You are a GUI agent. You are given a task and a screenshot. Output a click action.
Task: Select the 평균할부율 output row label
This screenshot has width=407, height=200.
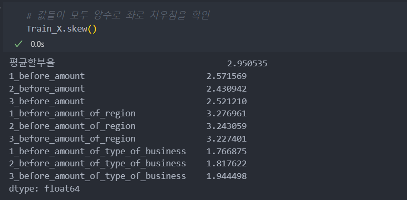(x=32, y=63)
